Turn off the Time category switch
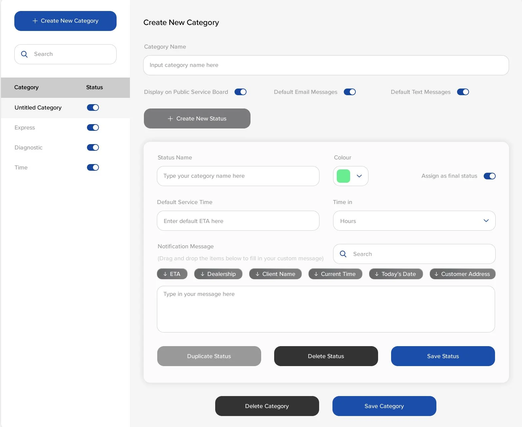The image size is (522, 427). click(x=93, y=167)
